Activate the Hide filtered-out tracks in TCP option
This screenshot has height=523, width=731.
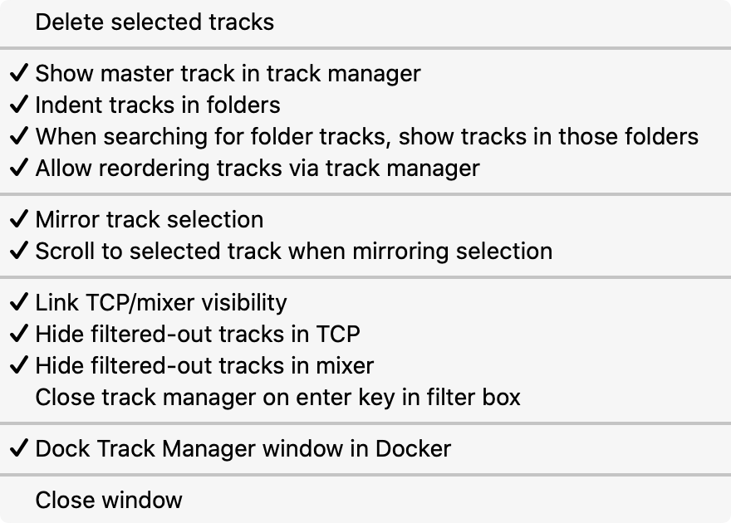pos(166,334)
